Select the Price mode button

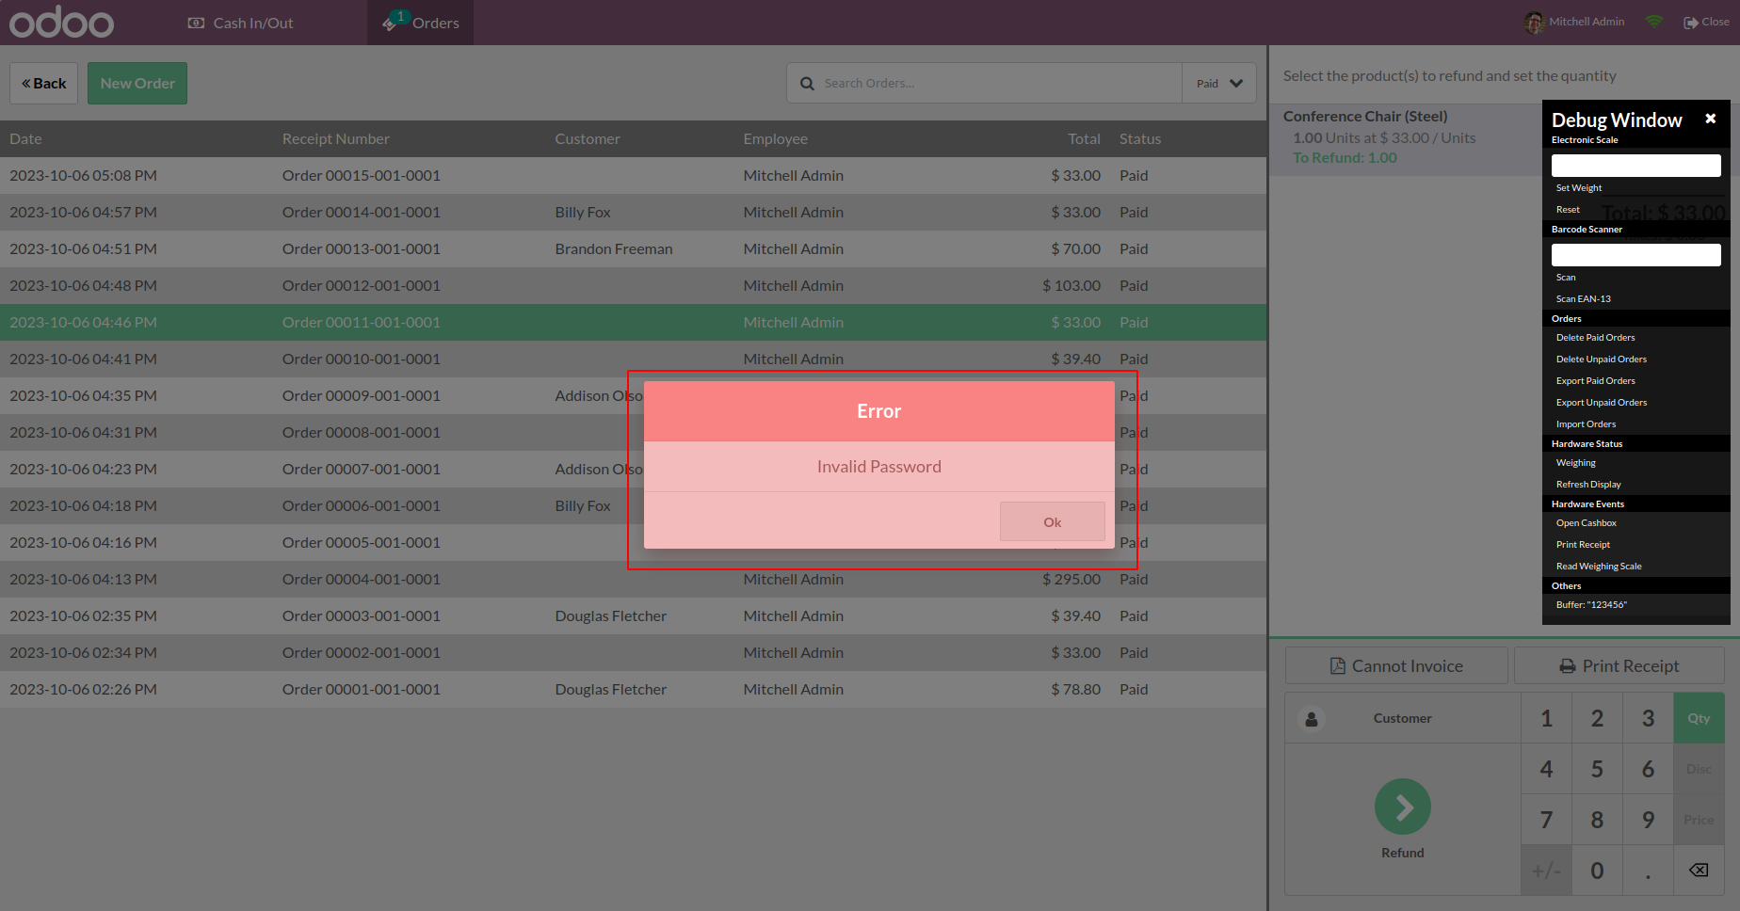(1699, 820)
